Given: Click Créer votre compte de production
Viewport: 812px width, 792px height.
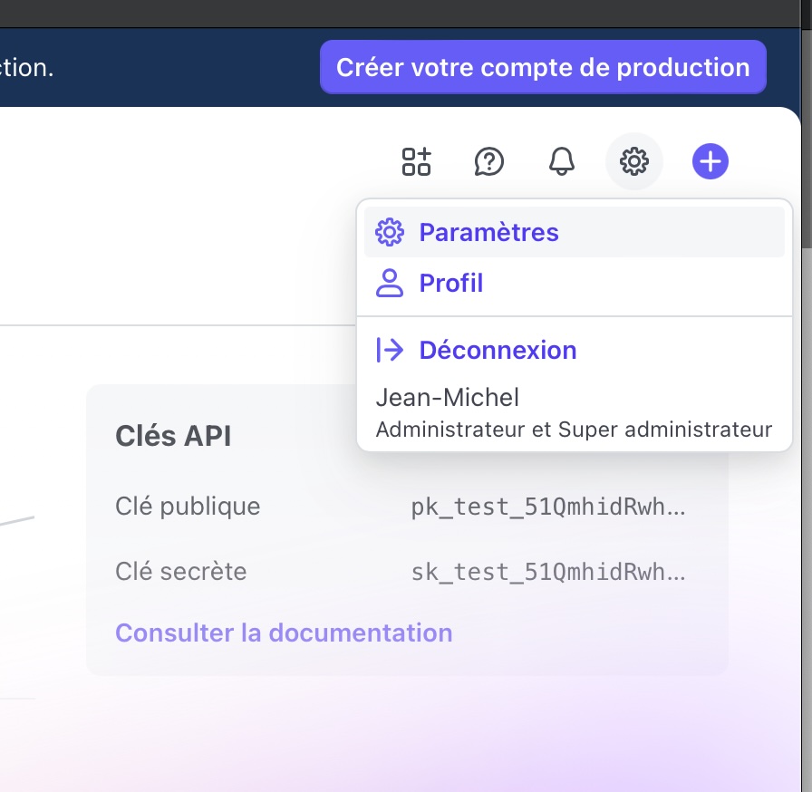Looking at the screenshot, I should pyautogui.click(x=543, y=67).
